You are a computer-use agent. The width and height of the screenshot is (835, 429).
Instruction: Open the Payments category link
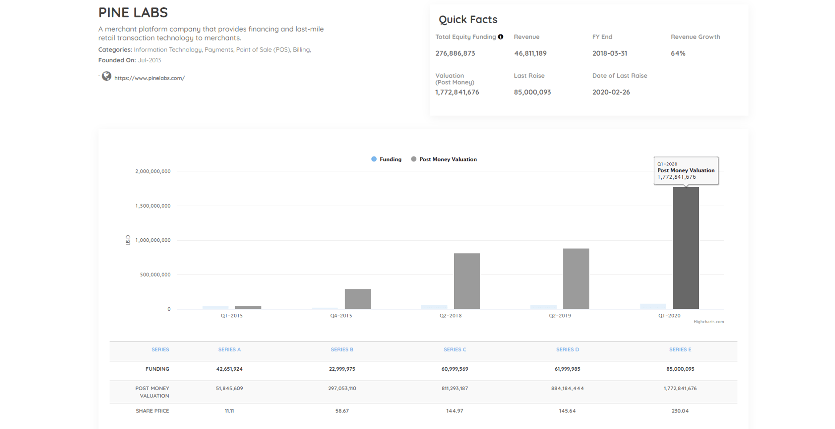coord(219,50)
